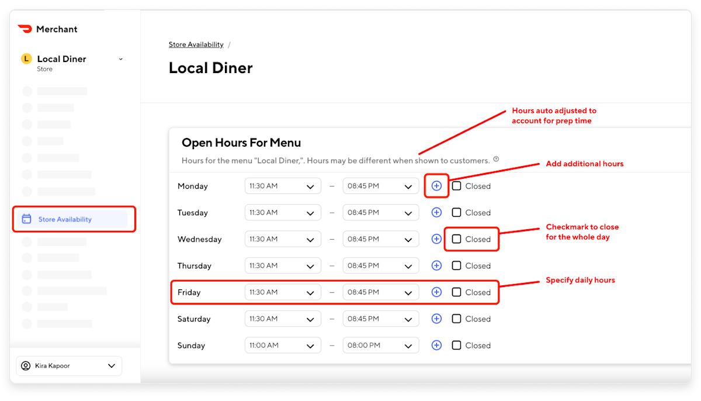Mark Sunday as Closed
This screenshot has width=701, height=401.
point(457,345)
